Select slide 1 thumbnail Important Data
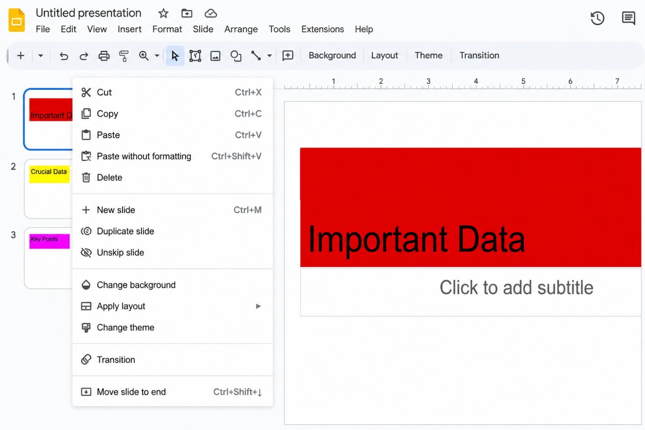 (48, 119)
